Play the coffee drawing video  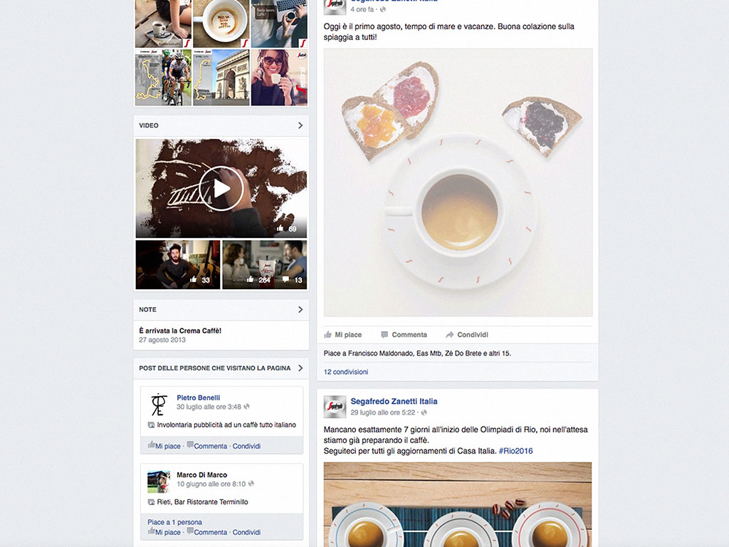coord(221,188)
